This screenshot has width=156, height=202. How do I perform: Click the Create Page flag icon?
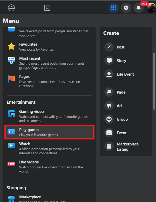[109, 92]
